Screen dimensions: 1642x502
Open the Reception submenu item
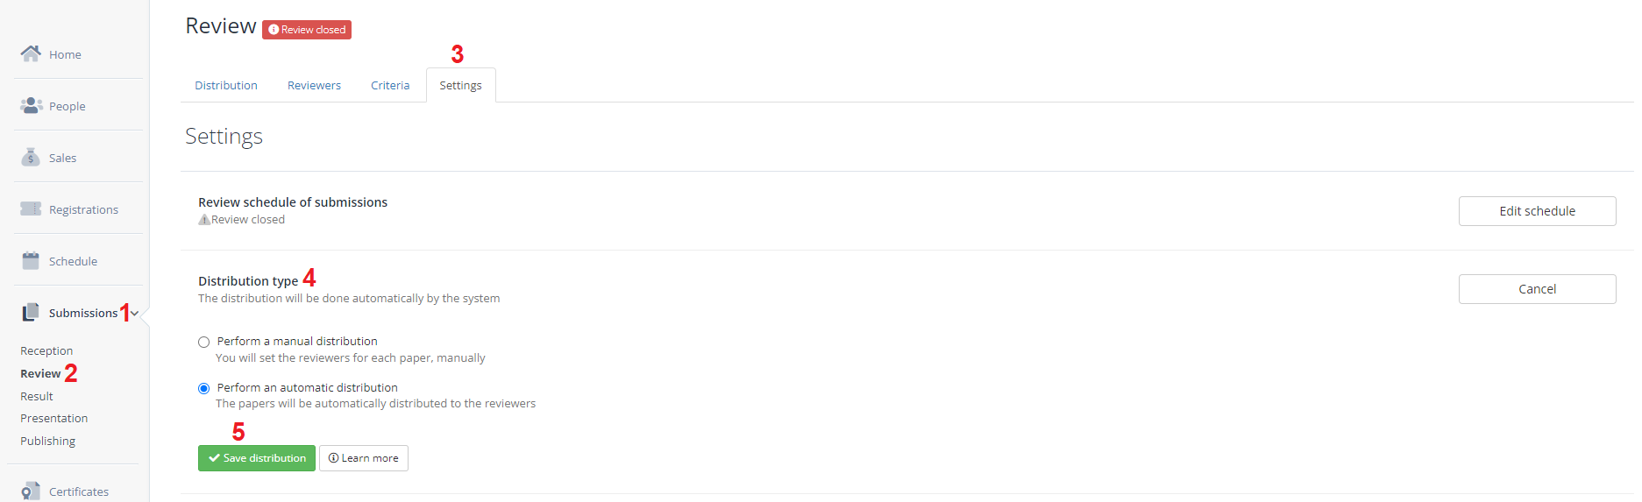46,350
